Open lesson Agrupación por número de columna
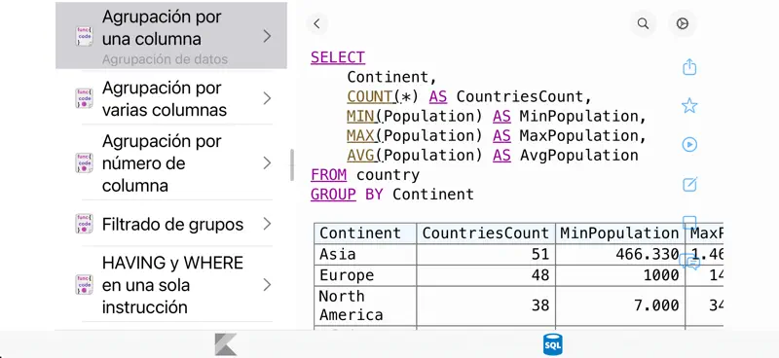This screenshot has height=358, width=779. tap(171, 162)
